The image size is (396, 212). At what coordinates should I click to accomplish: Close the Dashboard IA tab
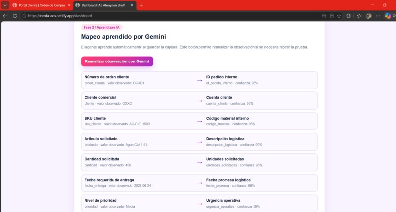click(x=132, y=5)
